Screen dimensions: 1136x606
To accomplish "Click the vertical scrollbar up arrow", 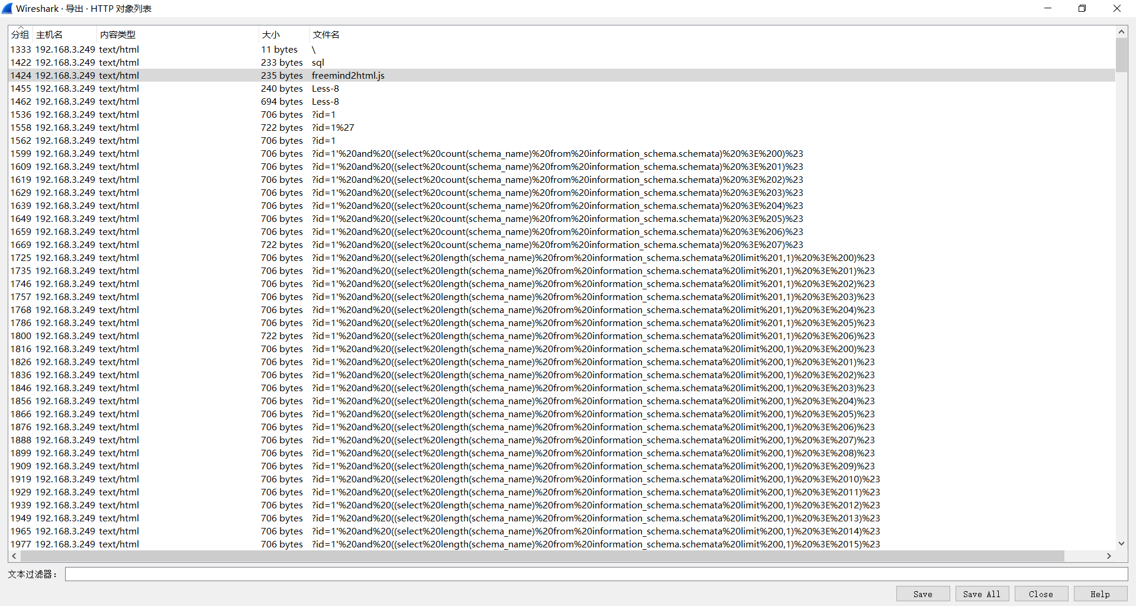I will click(x=1121, y=32).
